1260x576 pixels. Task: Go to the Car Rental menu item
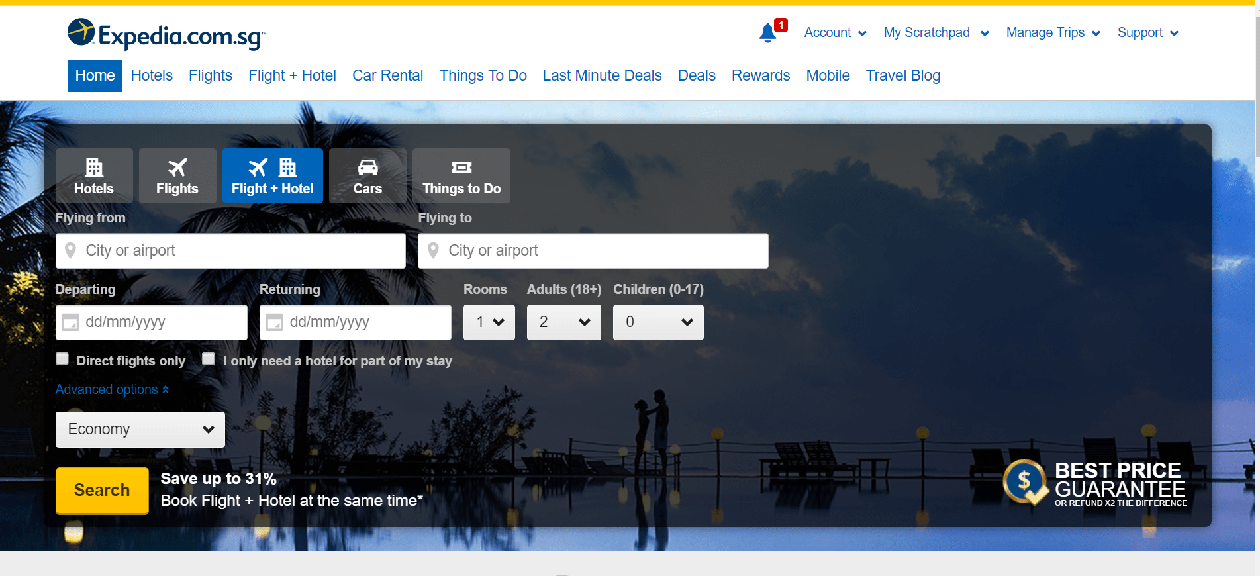tap(387, 75)
